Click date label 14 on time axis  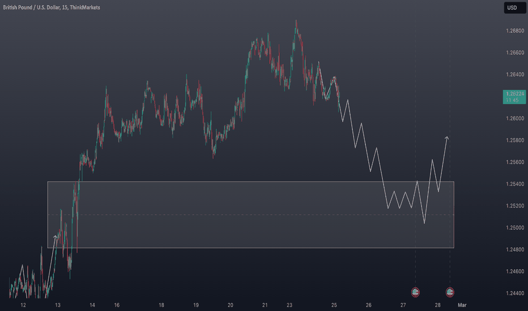[x=92, y=305]
